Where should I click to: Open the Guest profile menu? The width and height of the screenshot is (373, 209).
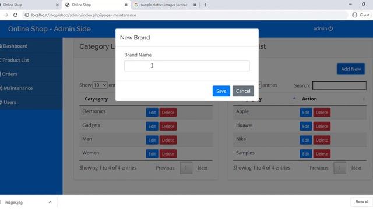pyautogui.click(x=361, y=15)
